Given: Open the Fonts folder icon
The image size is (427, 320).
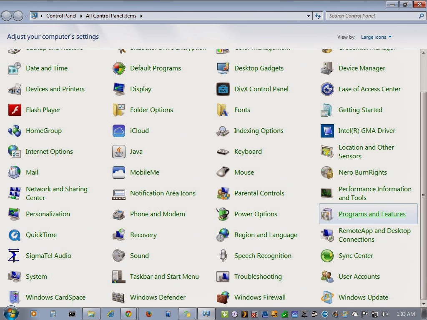Looking at the screenshot, I should 223,110.
